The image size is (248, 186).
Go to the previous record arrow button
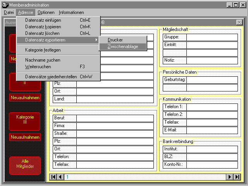click(x=60, y=177)
